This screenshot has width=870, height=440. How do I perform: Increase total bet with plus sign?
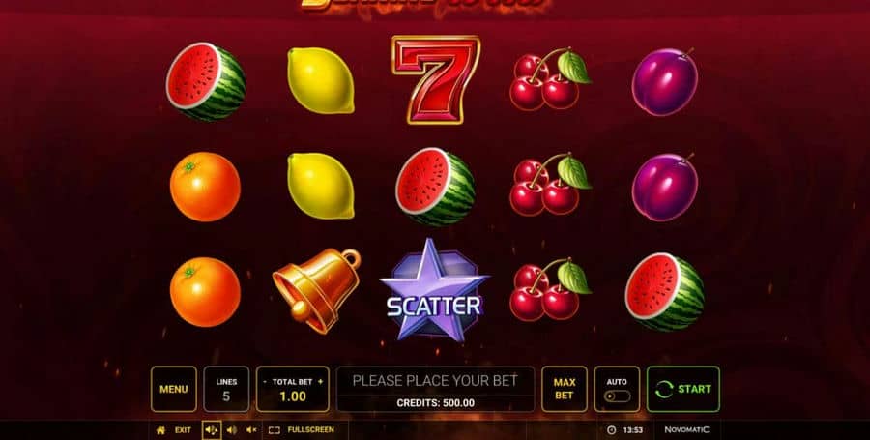[320, 382]
